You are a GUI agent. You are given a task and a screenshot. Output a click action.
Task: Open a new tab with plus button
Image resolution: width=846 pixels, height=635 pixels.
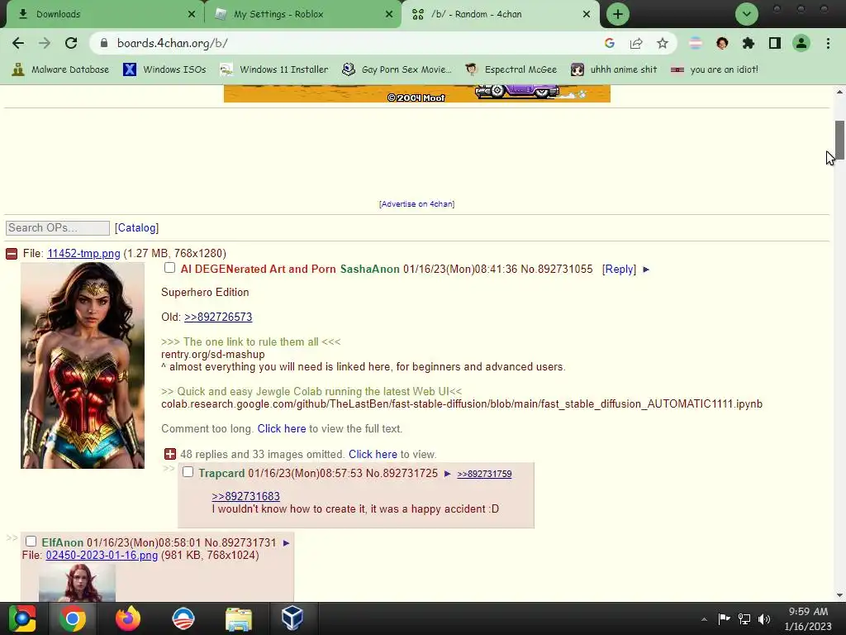tap(618, 14)
